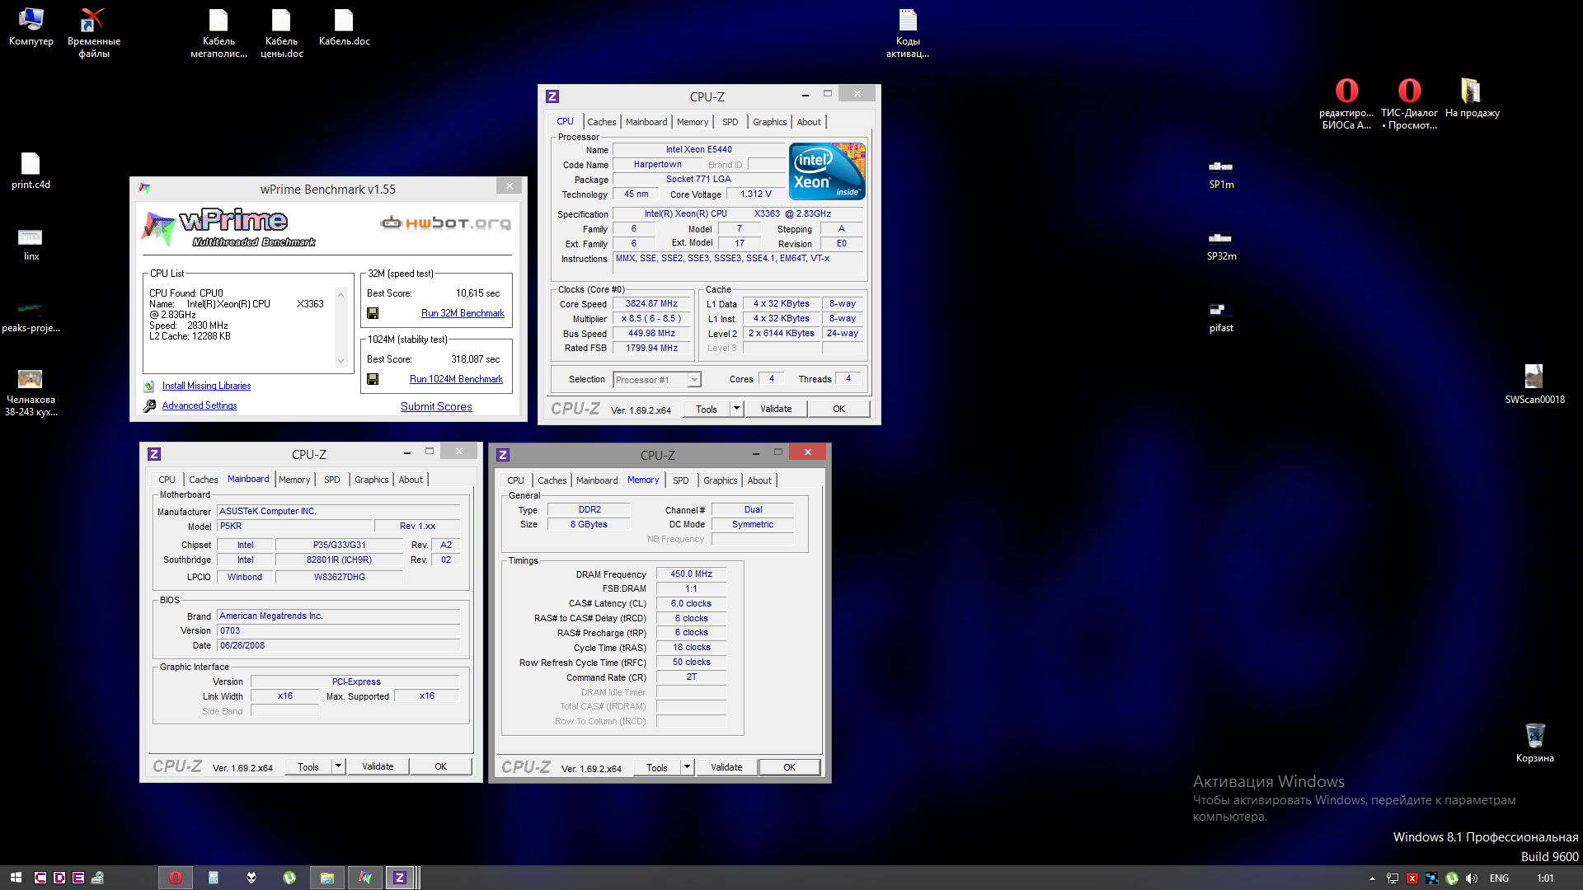Click the Intel Xeon inside logo in CPU-Z

pos(827,171)
